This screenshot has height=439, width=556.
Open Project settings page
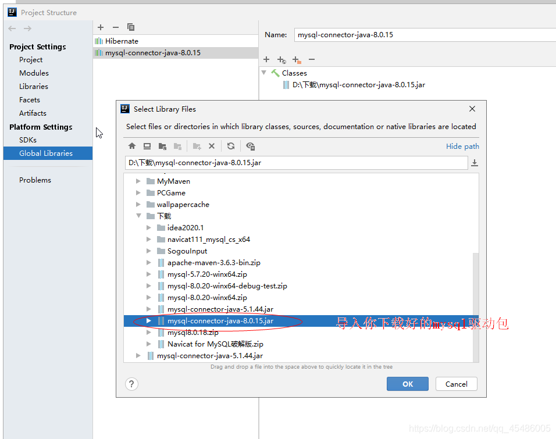[31, 59]
